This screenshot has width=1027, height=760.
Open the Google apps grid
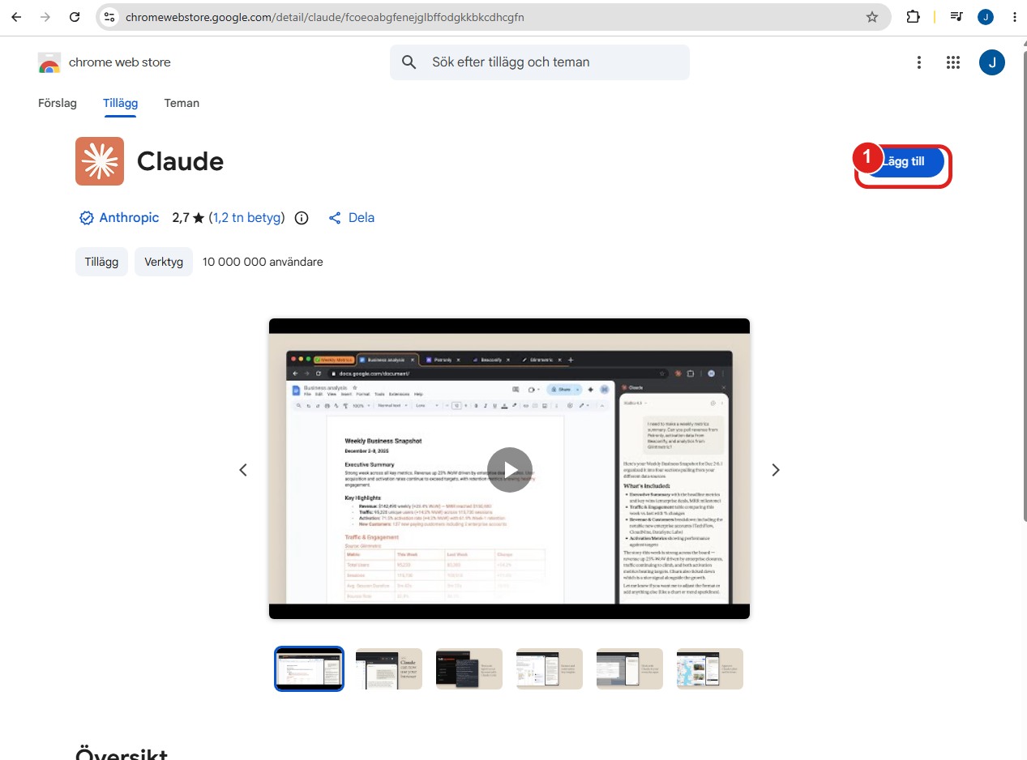pos(953,62)
